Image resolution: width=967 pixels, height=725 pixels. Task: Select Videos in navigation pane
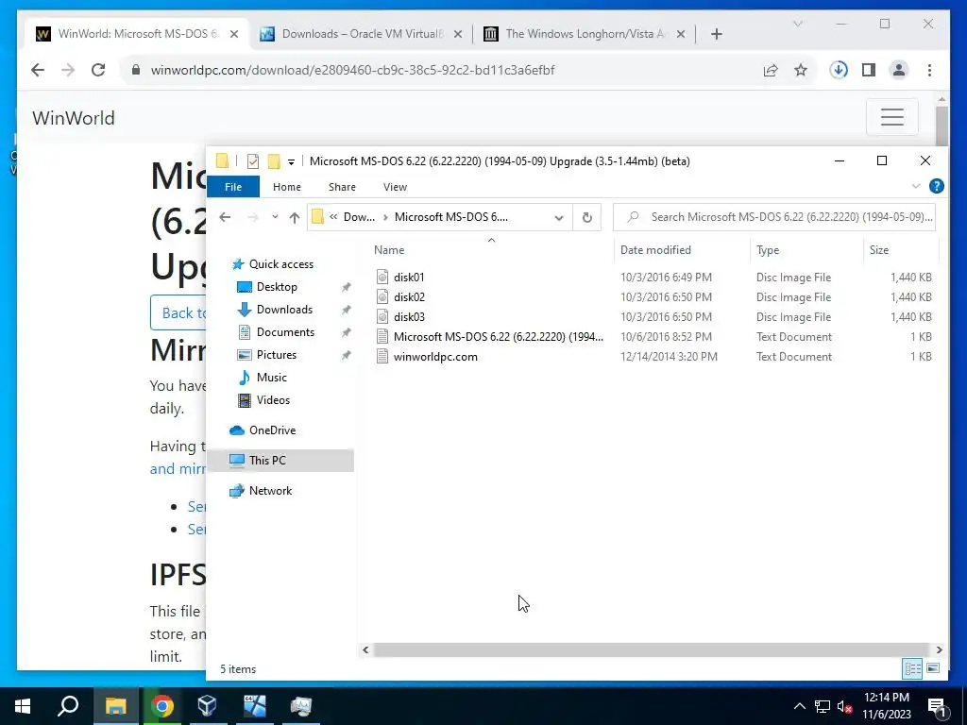[273, 400]
